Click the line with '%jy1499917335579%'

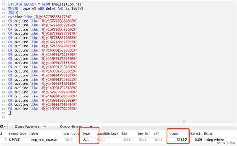tap(43, 63)
